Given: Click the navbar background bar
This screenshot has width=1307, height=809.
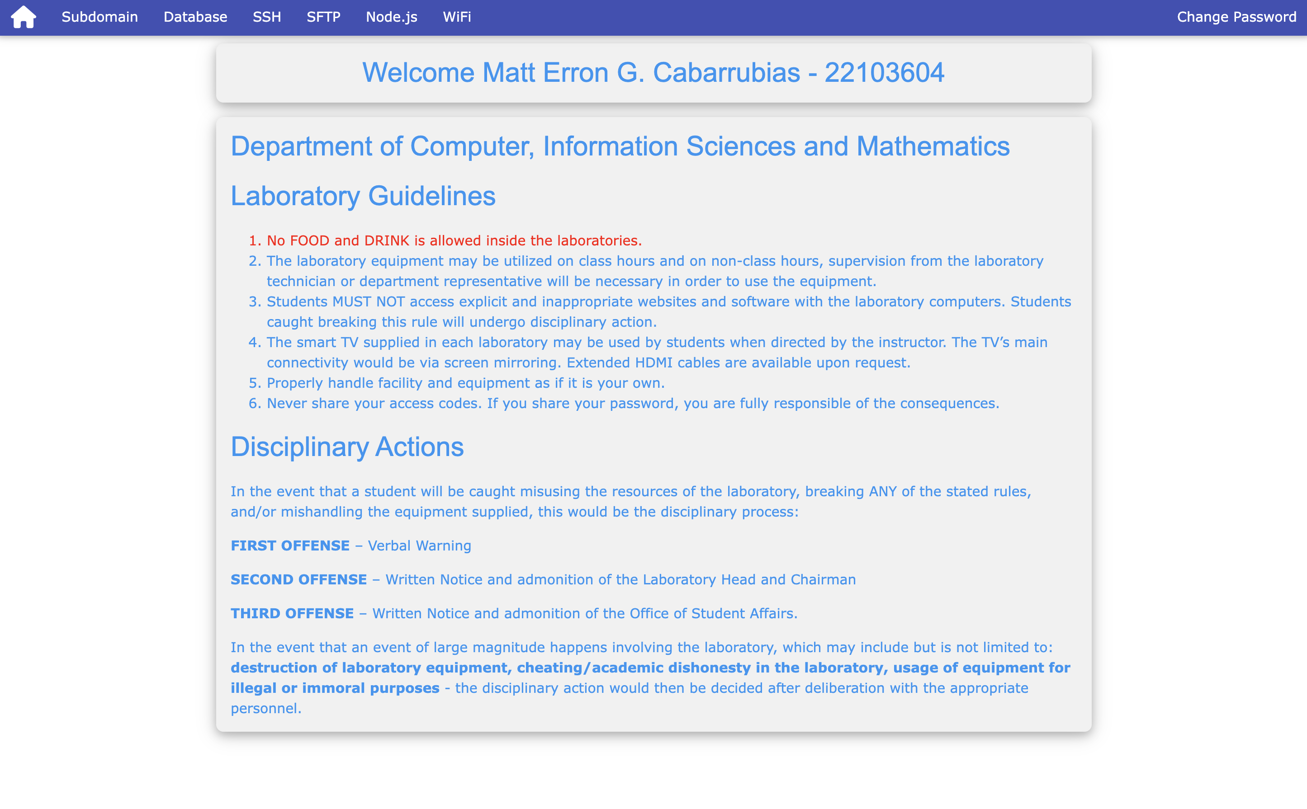Looking at the screenshot, I should [x=803, y=17].
